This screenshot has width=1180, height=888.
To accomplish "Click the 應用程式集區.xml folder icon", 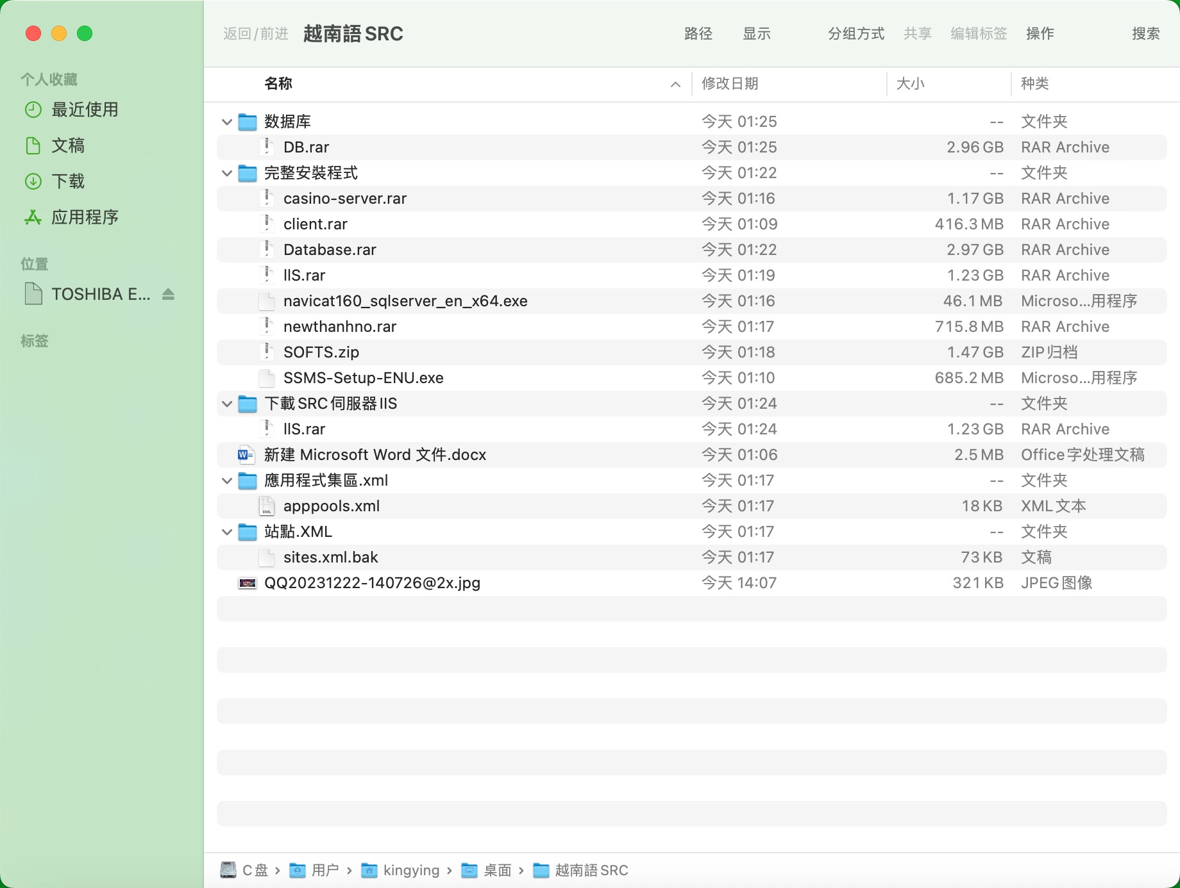I will [x=248, y=481].
